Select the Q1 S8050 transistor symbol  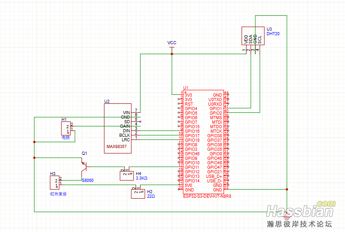tap(85, 167)
